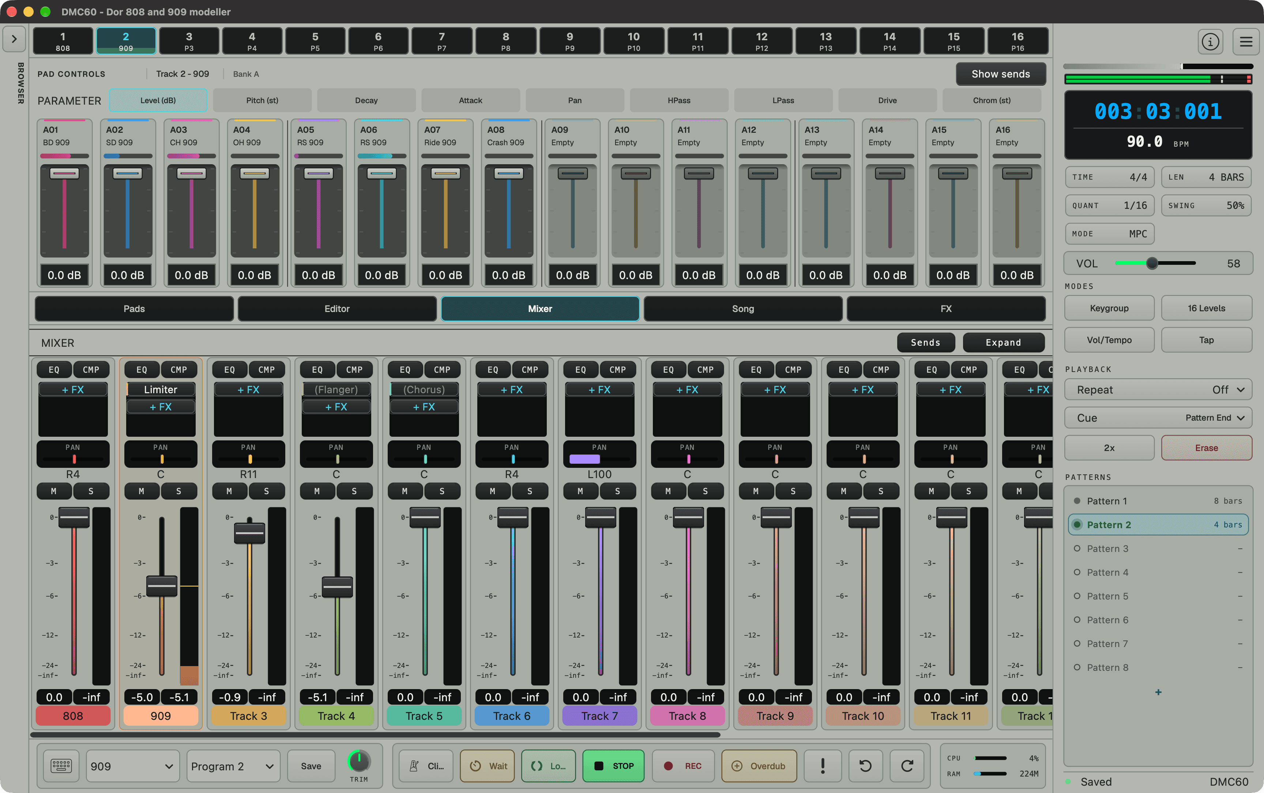Add a new pattern with plus icon
The image size is (1264, 793).
pyautogui.click(x=1158, y=692)
